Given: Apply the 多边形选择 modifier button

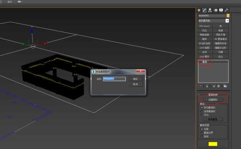Looking at the screenshot, I should 204,43.
